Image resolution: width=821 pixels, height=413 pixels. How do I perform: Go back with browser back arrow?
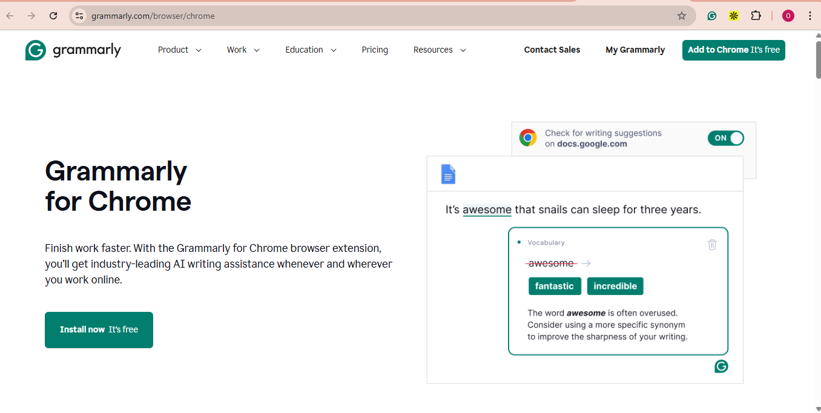tap(10, 16)
